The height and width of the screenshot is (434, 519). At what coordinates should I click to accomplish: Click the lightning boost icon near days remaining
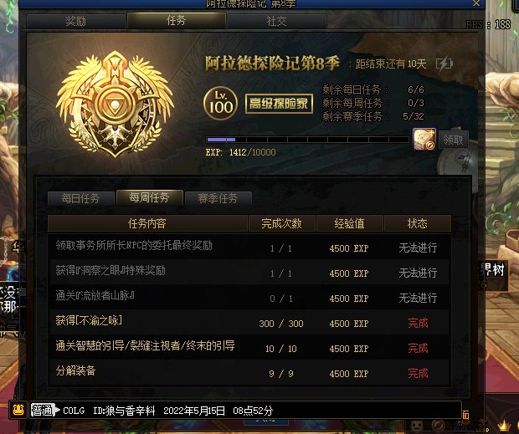[x=444, y=63]
